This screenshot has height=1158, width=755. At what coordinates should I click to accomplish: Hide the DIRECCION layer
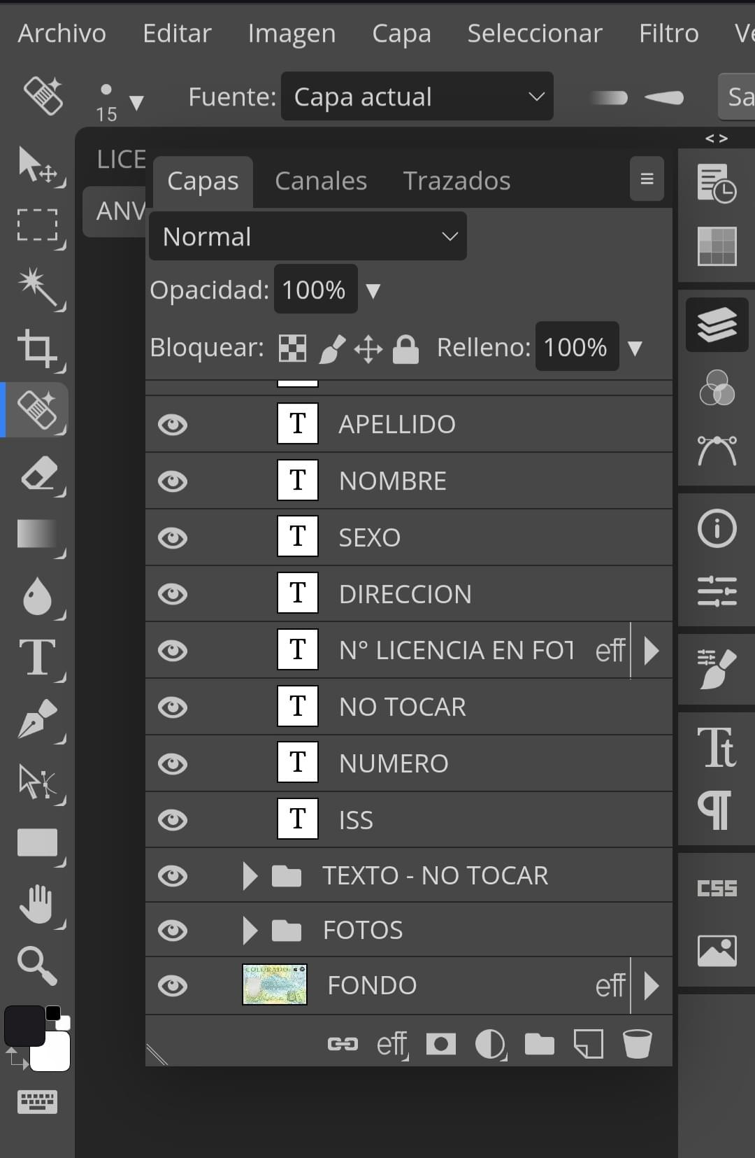point(173,594)
